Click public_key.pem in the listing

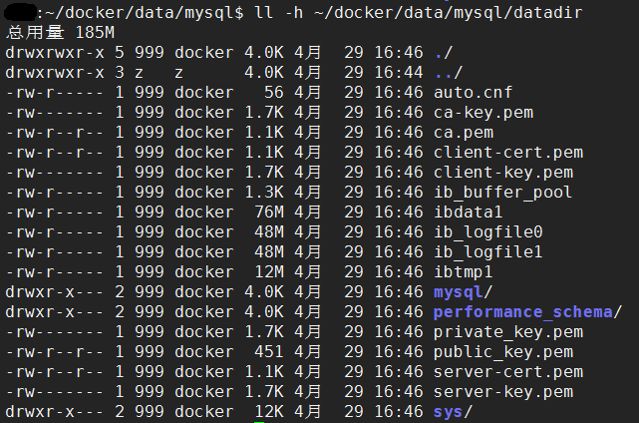[503, 352]
